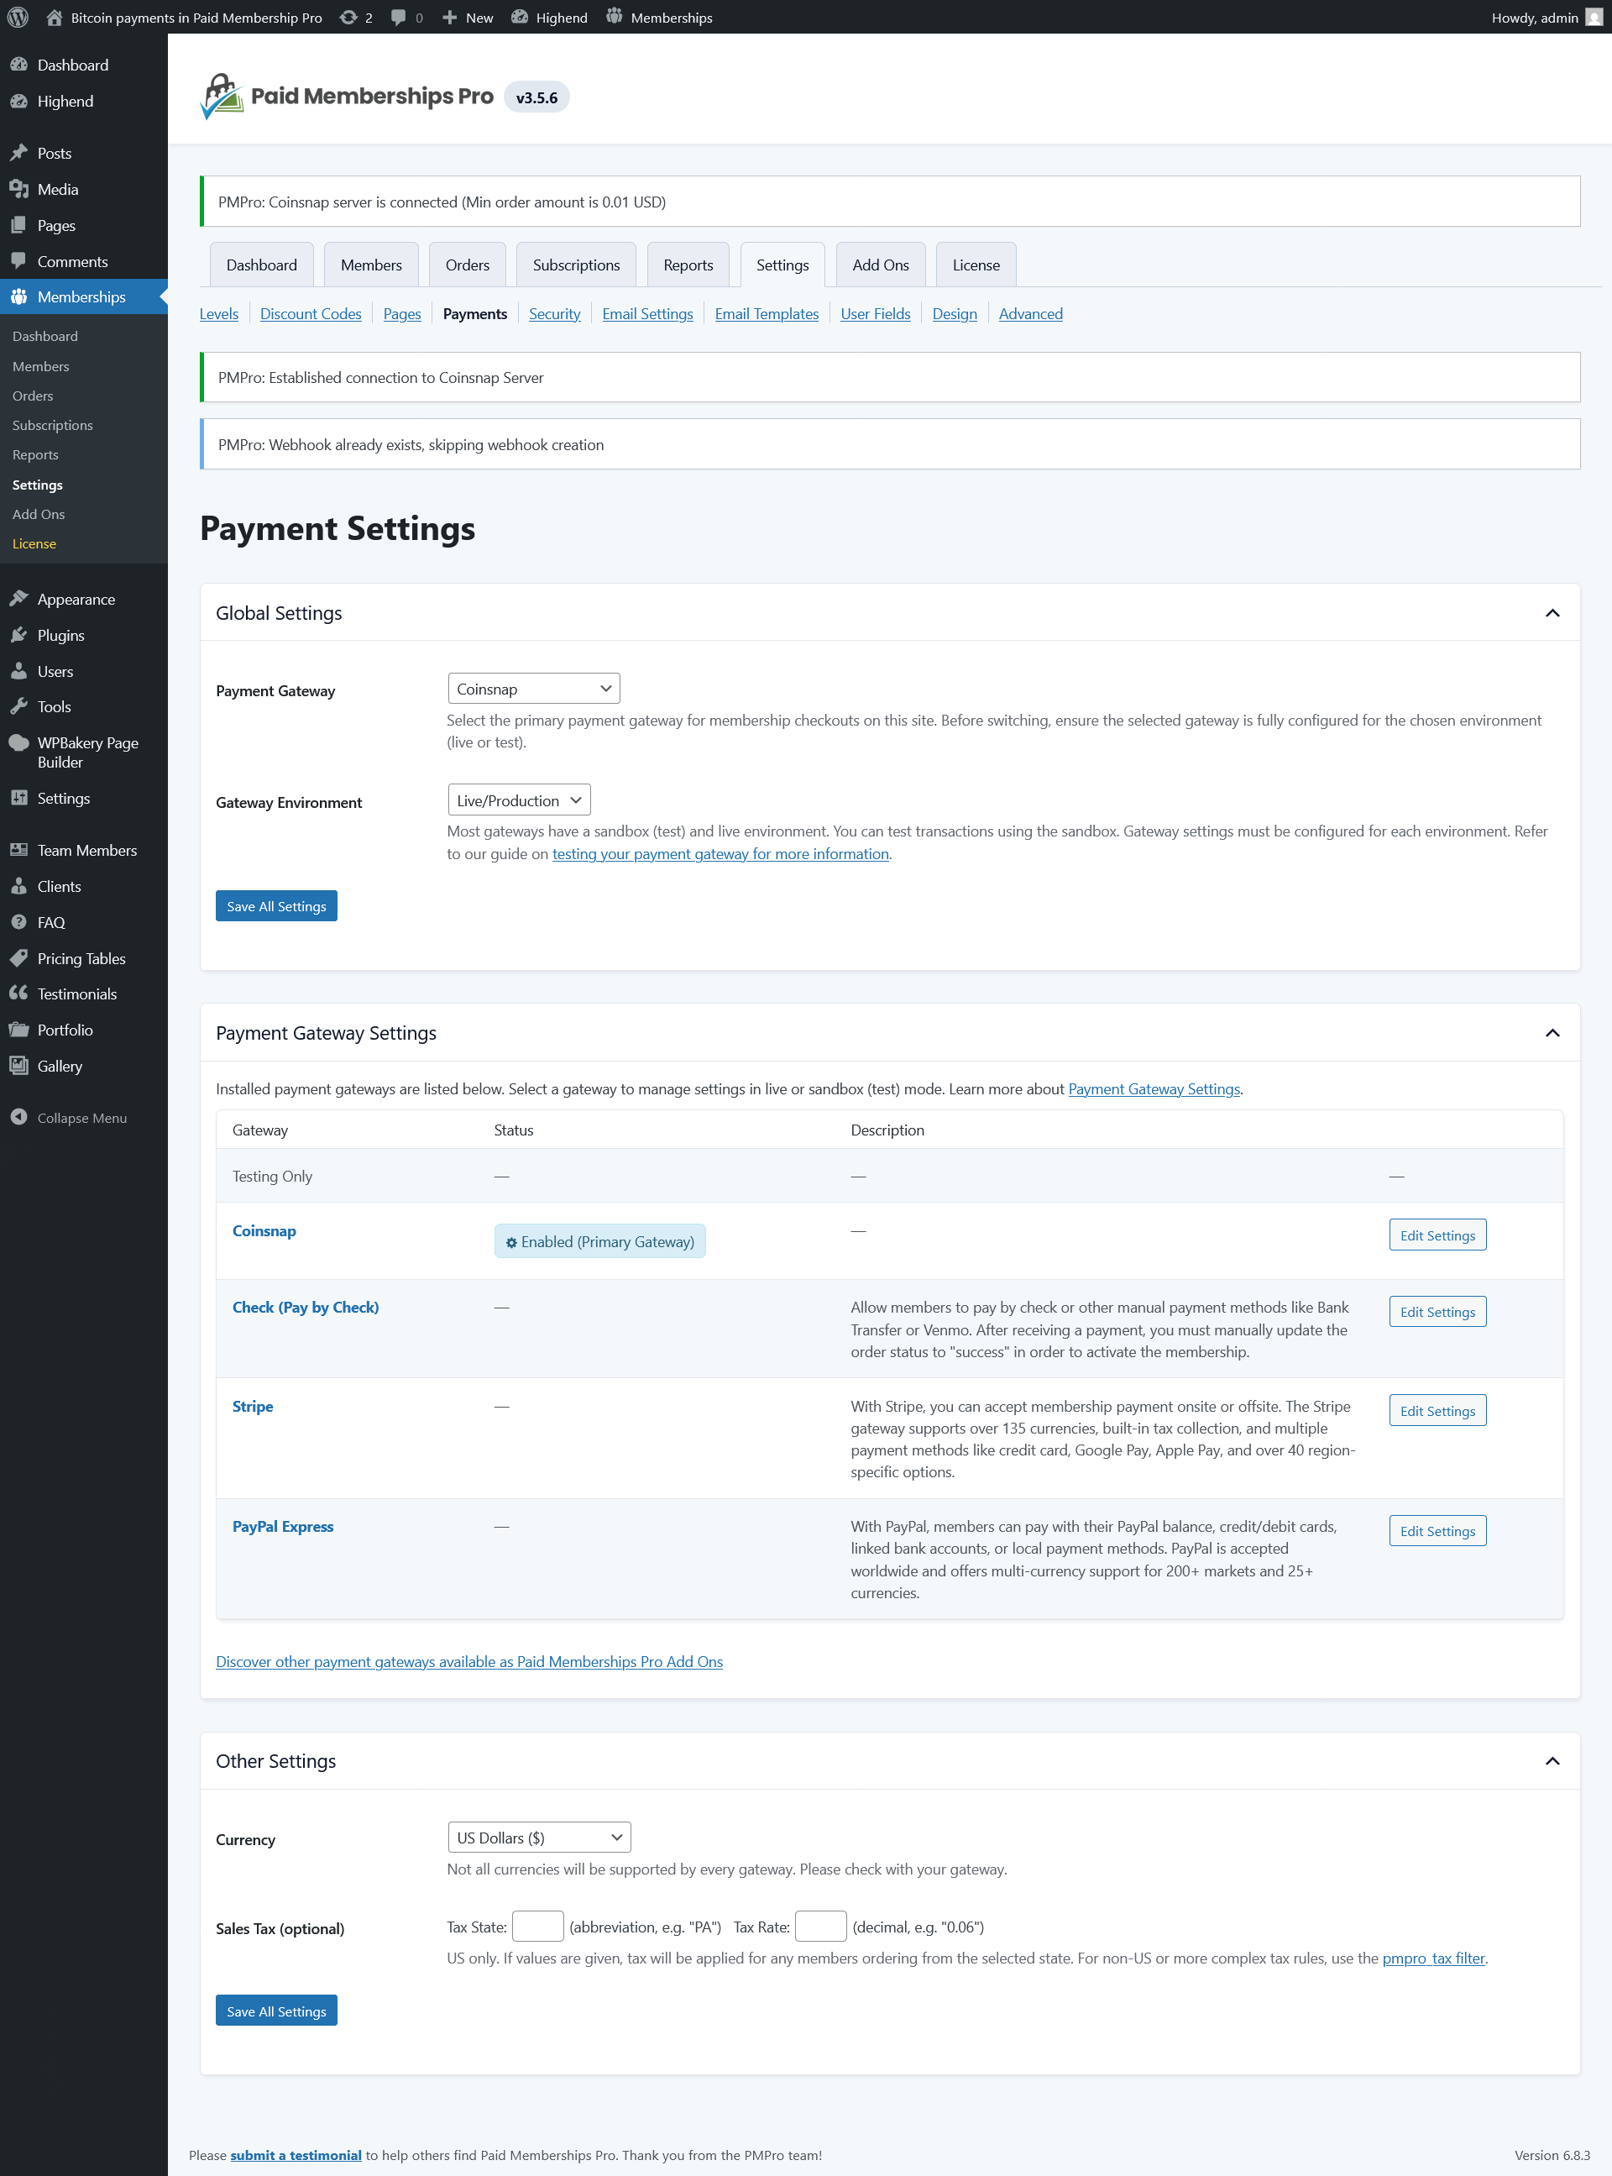Screen dimensions: 1612x2176
Task: Click the updates icon in the admin bar
Action: click(348, 17)
